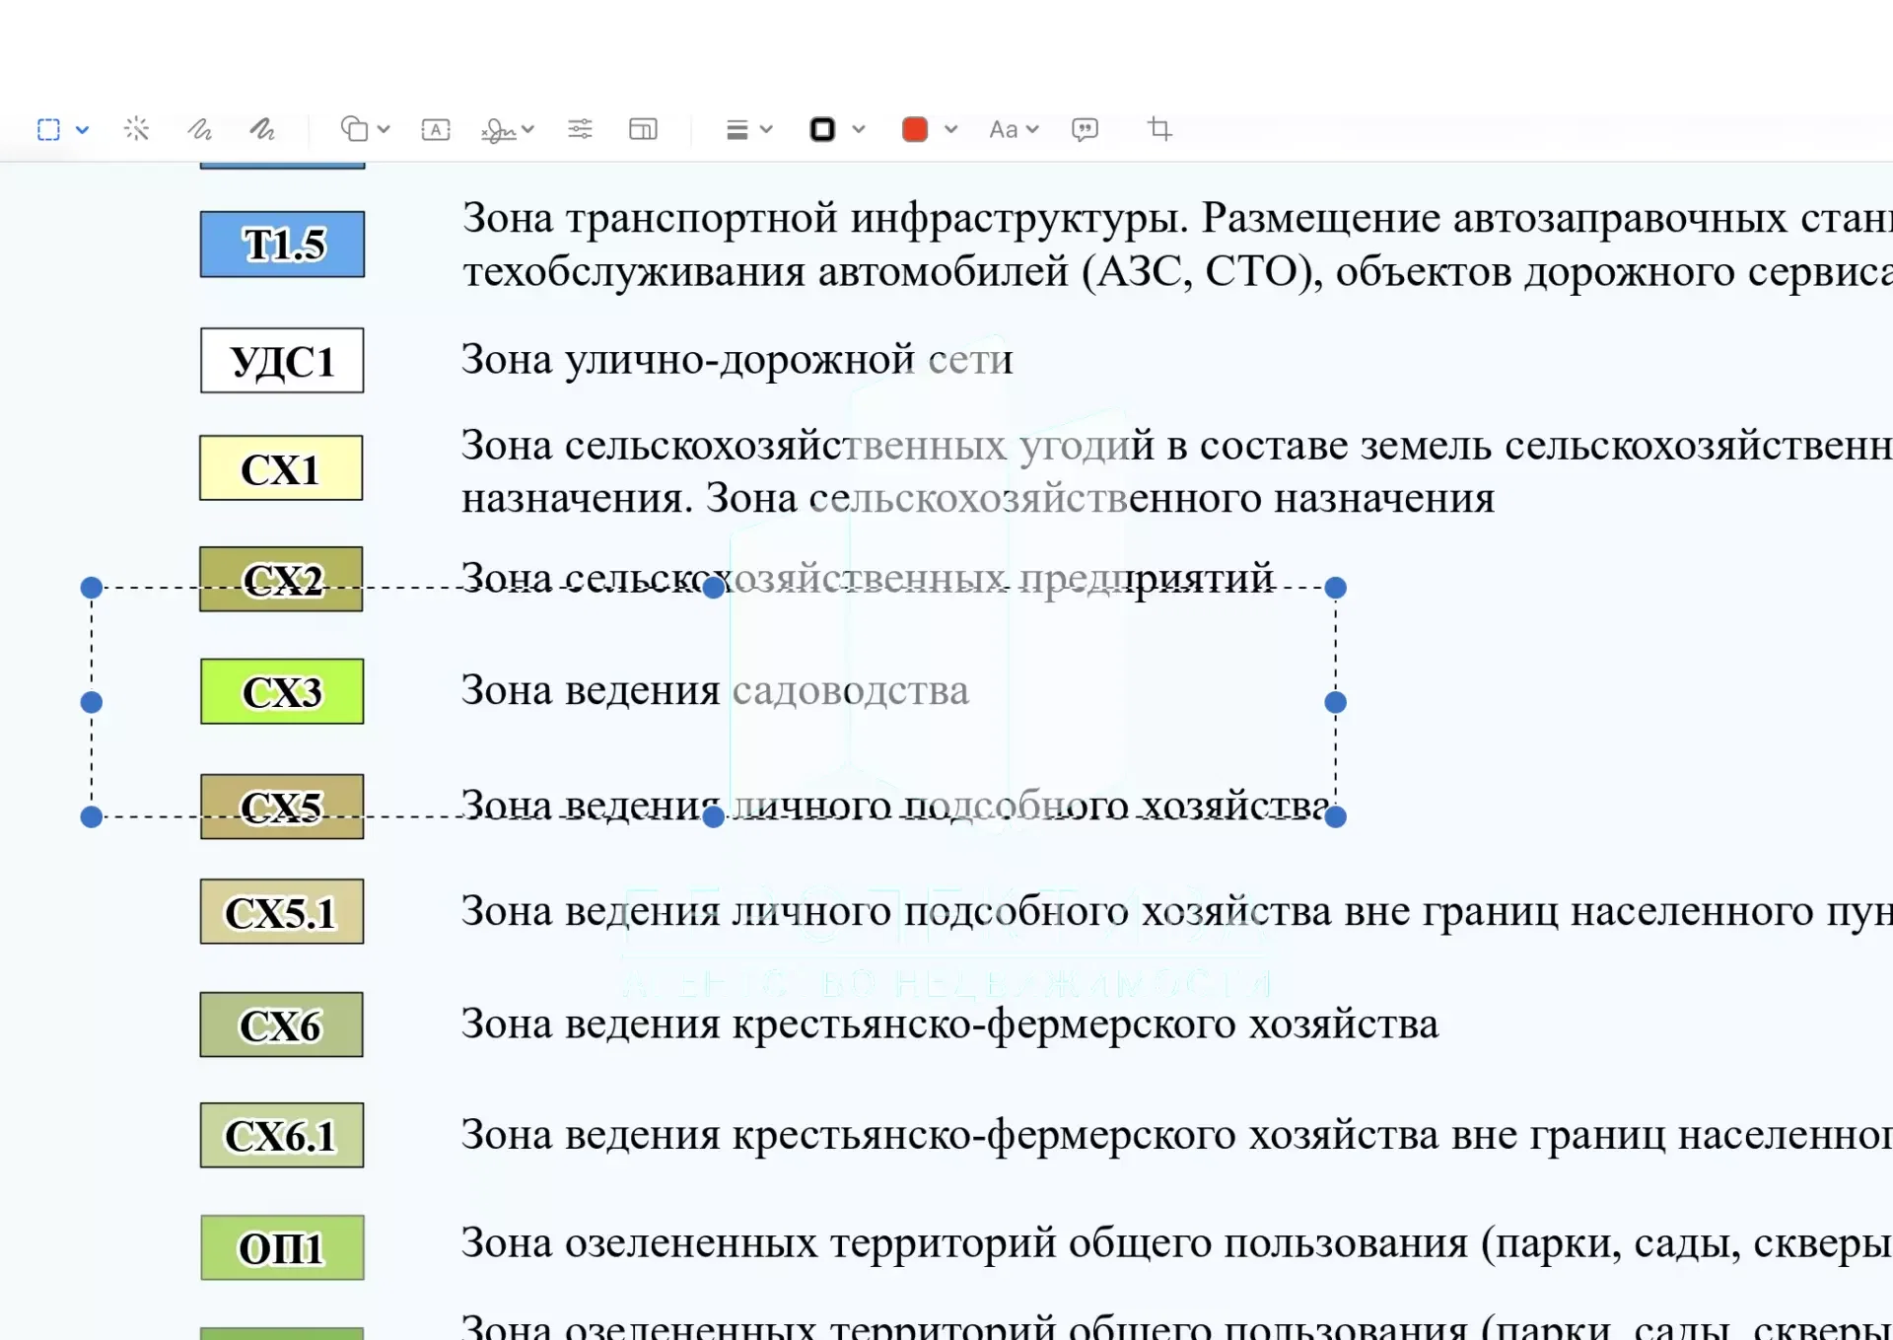Expand the fill color dropdown arrow
1893x1340 pixels.
pyautogui.click(x=951, y=129)
